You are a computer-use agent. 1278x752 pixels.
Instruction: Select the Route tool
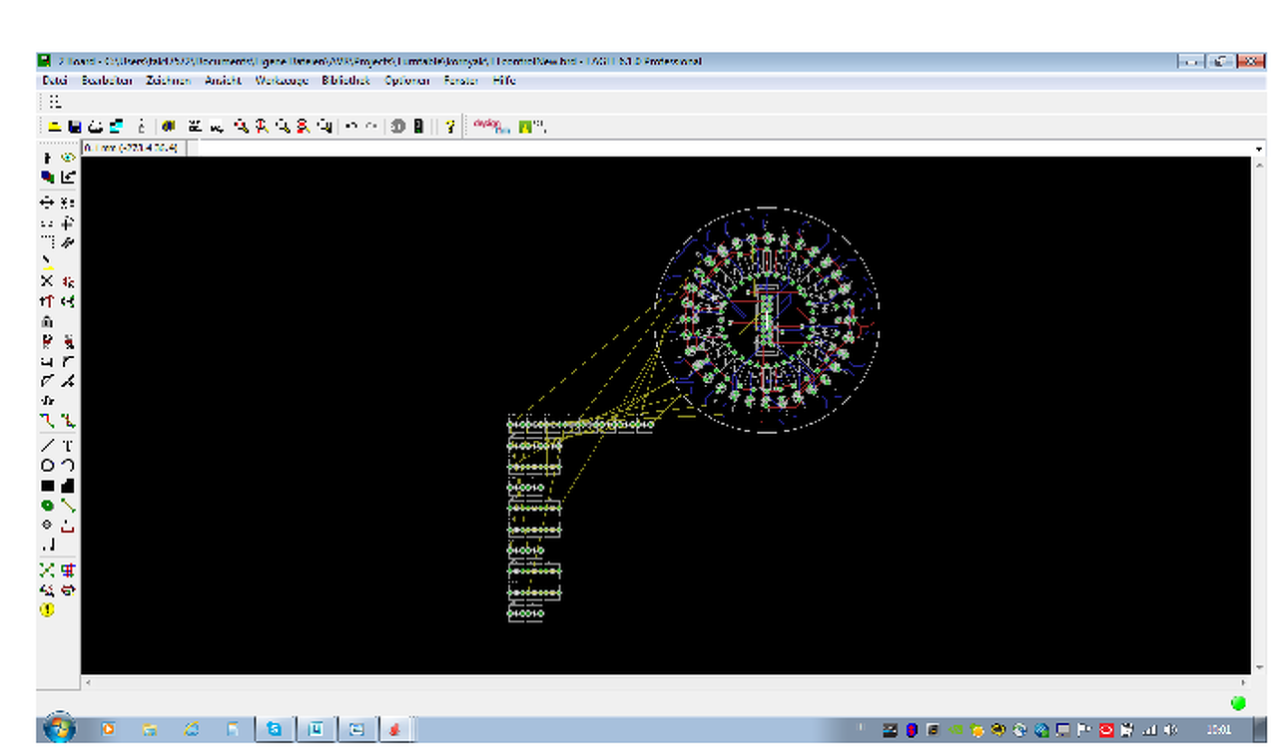tap(47, 421)
